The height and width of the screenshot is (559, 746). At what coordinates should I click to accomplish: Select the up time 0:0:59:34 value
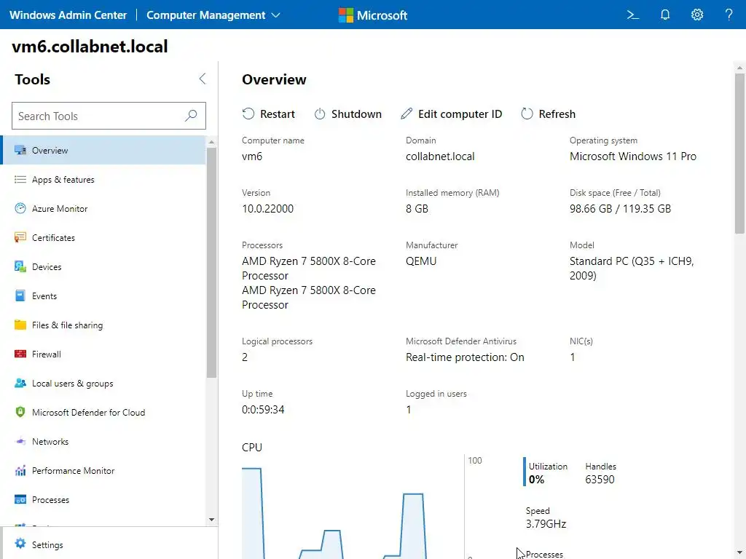coord(263,409)
